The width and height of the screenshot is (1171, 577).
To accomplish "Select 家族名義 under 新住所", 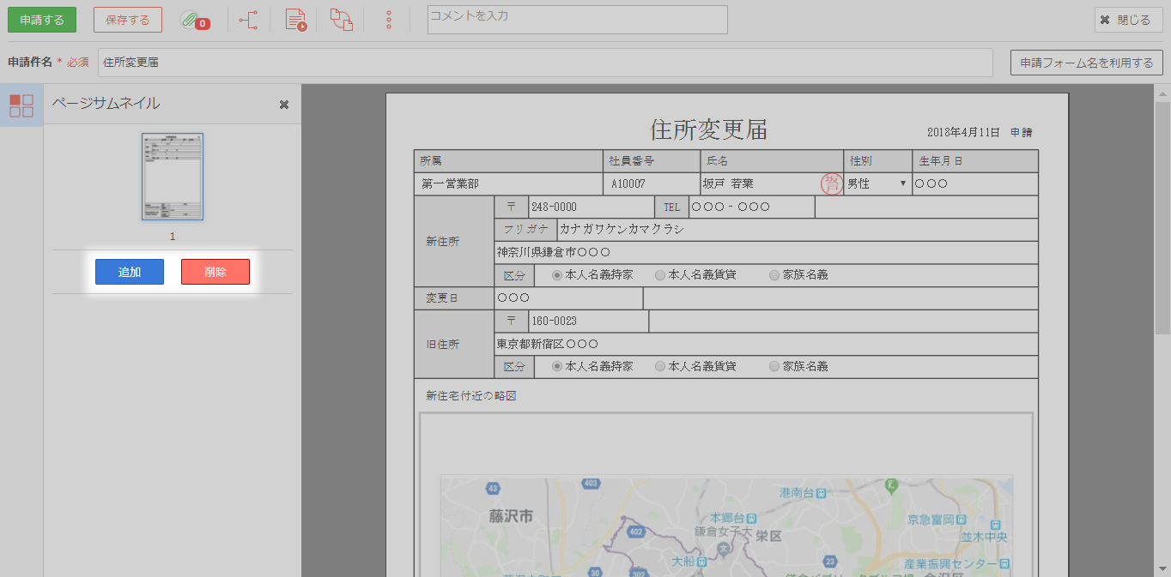I will [774, 275].
